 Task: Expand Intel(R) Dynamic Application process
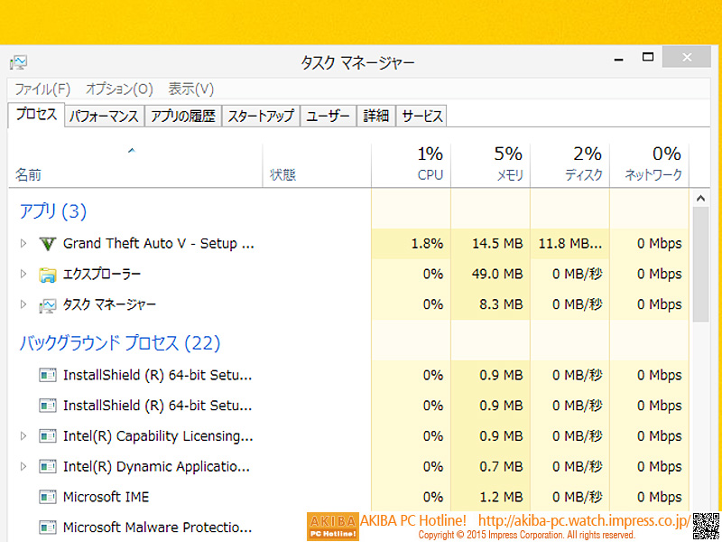coord(23,466)
